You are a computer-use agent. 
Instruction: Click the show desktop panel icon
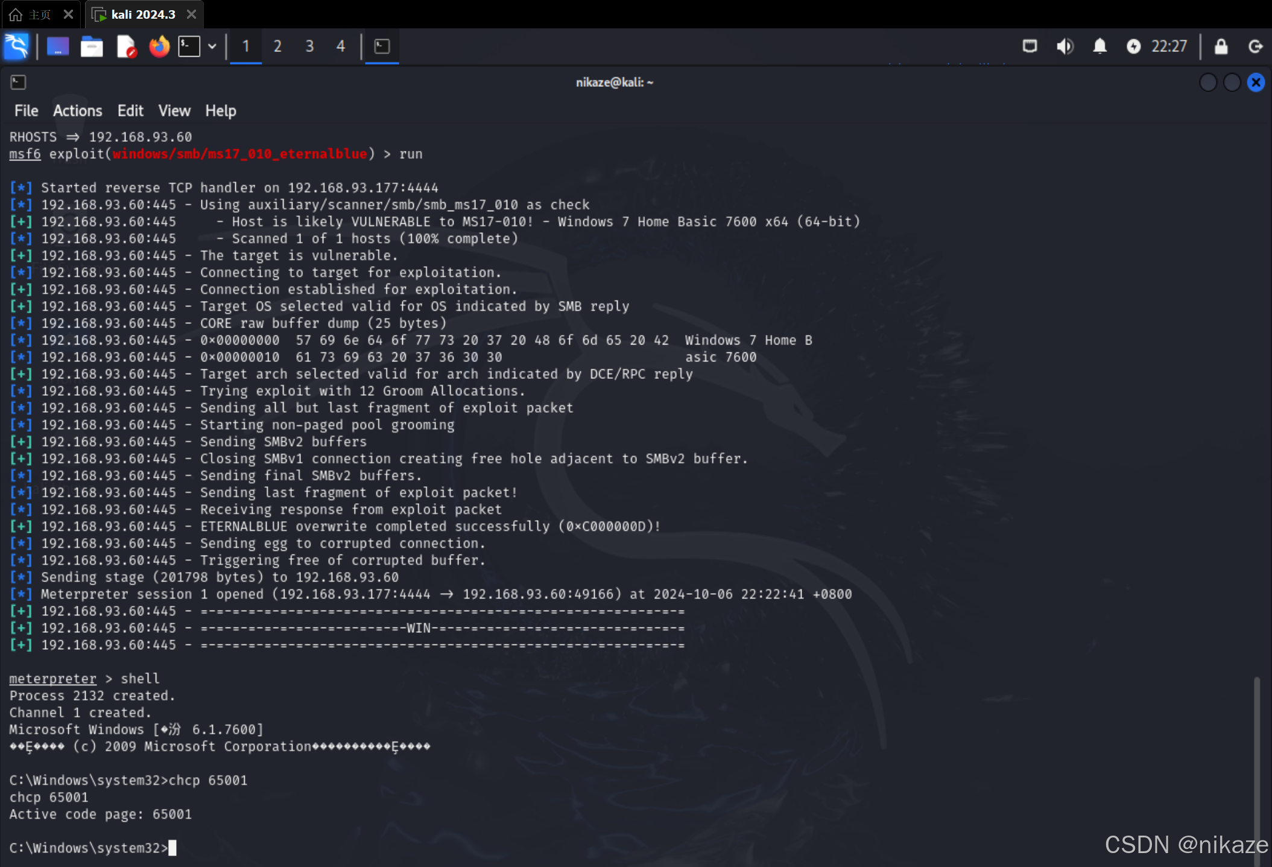pyautogui.click(x=58, y=46)
